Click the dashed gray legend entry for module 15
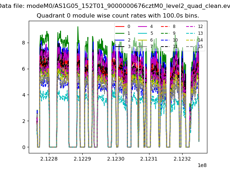230x172 pixels. 191,47
